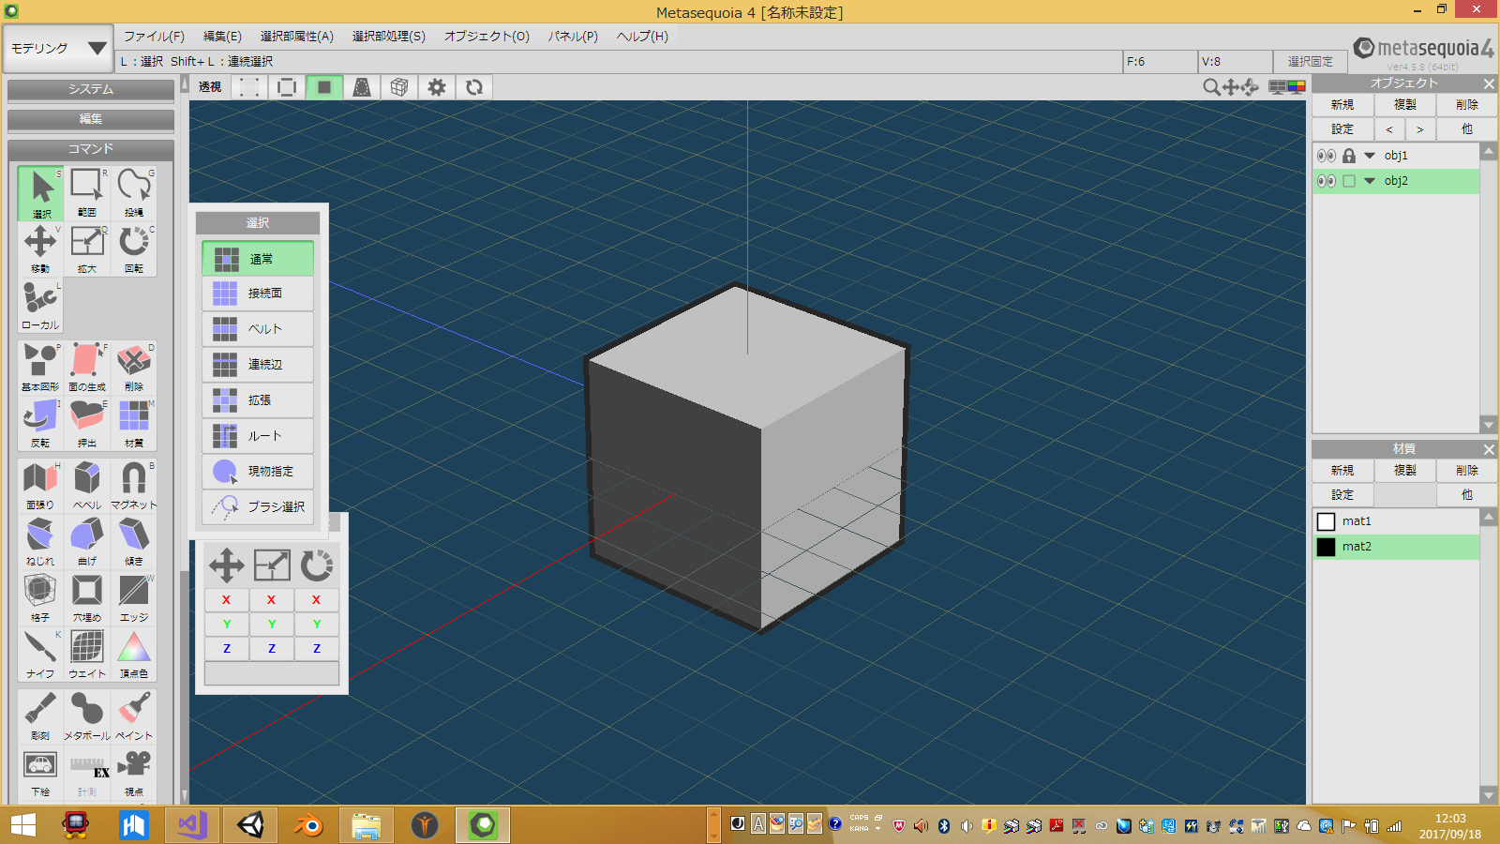Select the 面張り tool

[x=40, y=486]
